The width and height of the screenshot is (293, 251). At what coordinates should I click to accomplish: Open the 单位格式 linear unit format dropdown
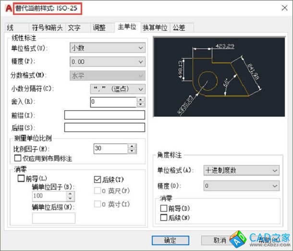coord(107,48)
